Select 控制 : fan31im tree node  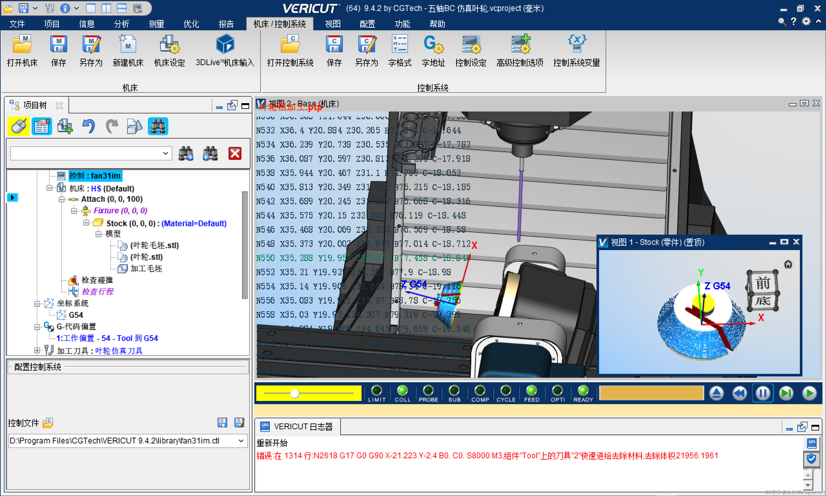tap(95, 176)
